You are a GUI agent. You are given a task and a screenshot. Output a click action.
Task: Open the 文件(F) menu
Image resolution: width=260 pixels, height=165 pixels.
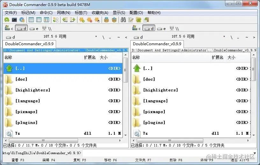click(x=11, y=13)
